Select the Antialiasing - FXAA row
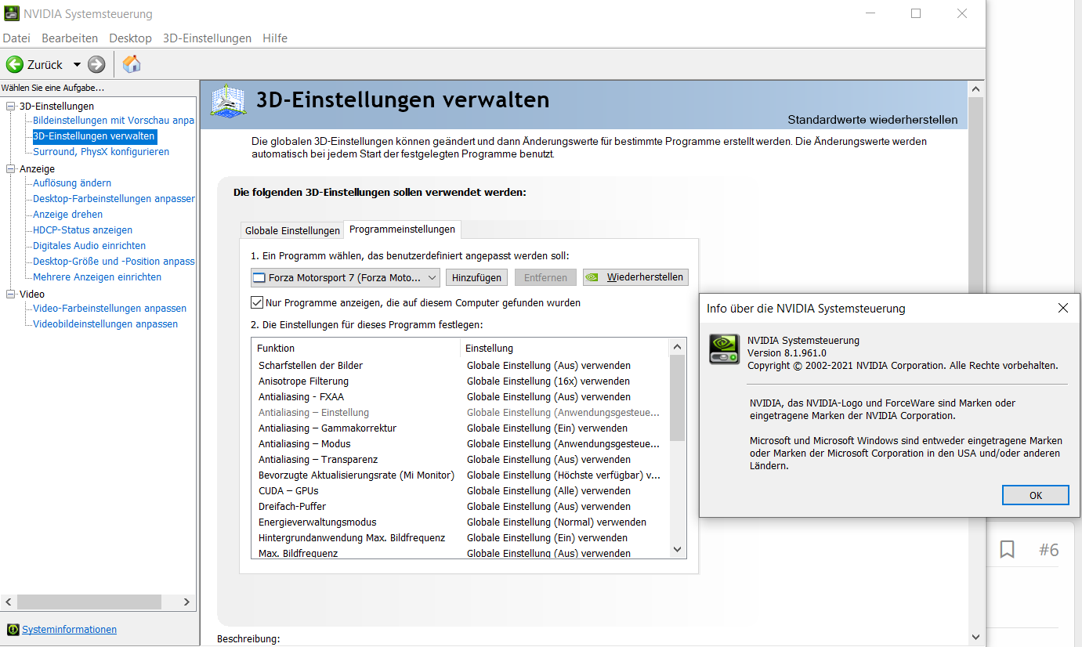1082x647 pixels. pos(460,397)
